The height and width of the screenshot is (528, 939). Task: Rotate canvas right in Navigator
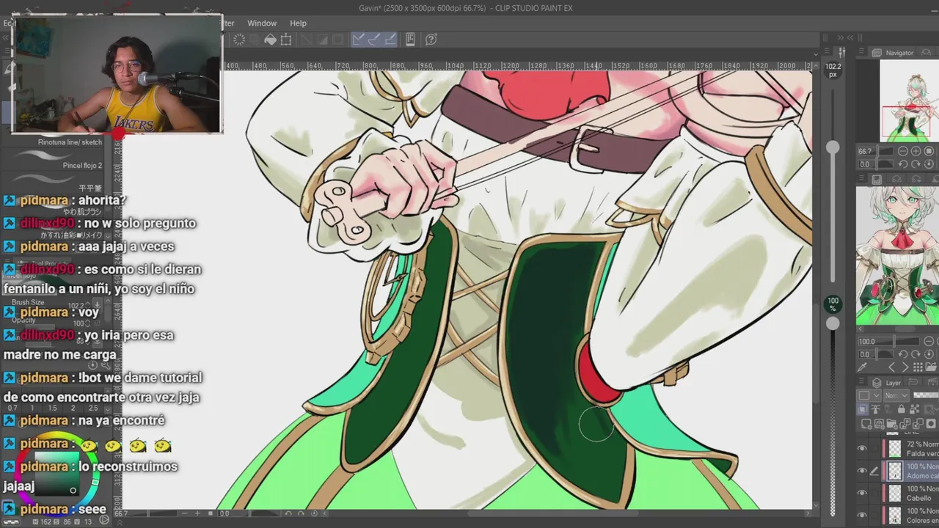pyautogui.click(x=916, y=164)
